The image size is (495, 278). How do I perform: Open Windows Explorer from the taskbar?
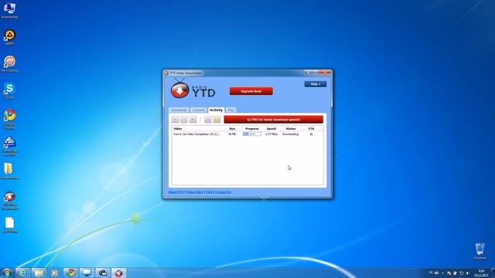click(x=39, y=273)
